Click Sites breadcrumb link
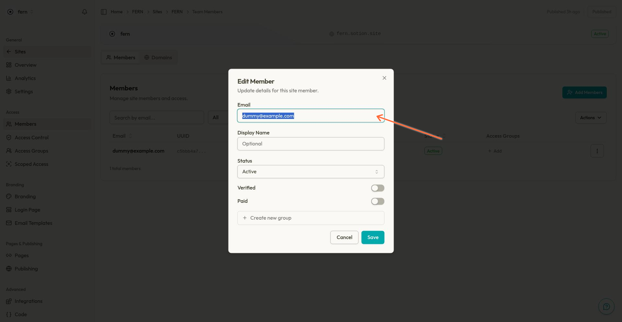The width and height of the screenshot is (622, 322). (x=157, y=12)
